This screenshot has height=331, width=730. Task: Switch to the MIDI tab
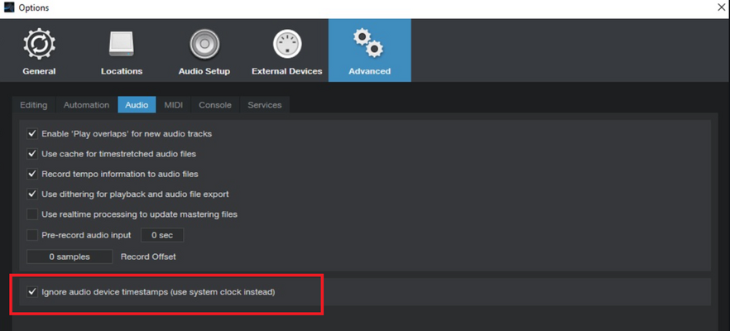(174, 105)
